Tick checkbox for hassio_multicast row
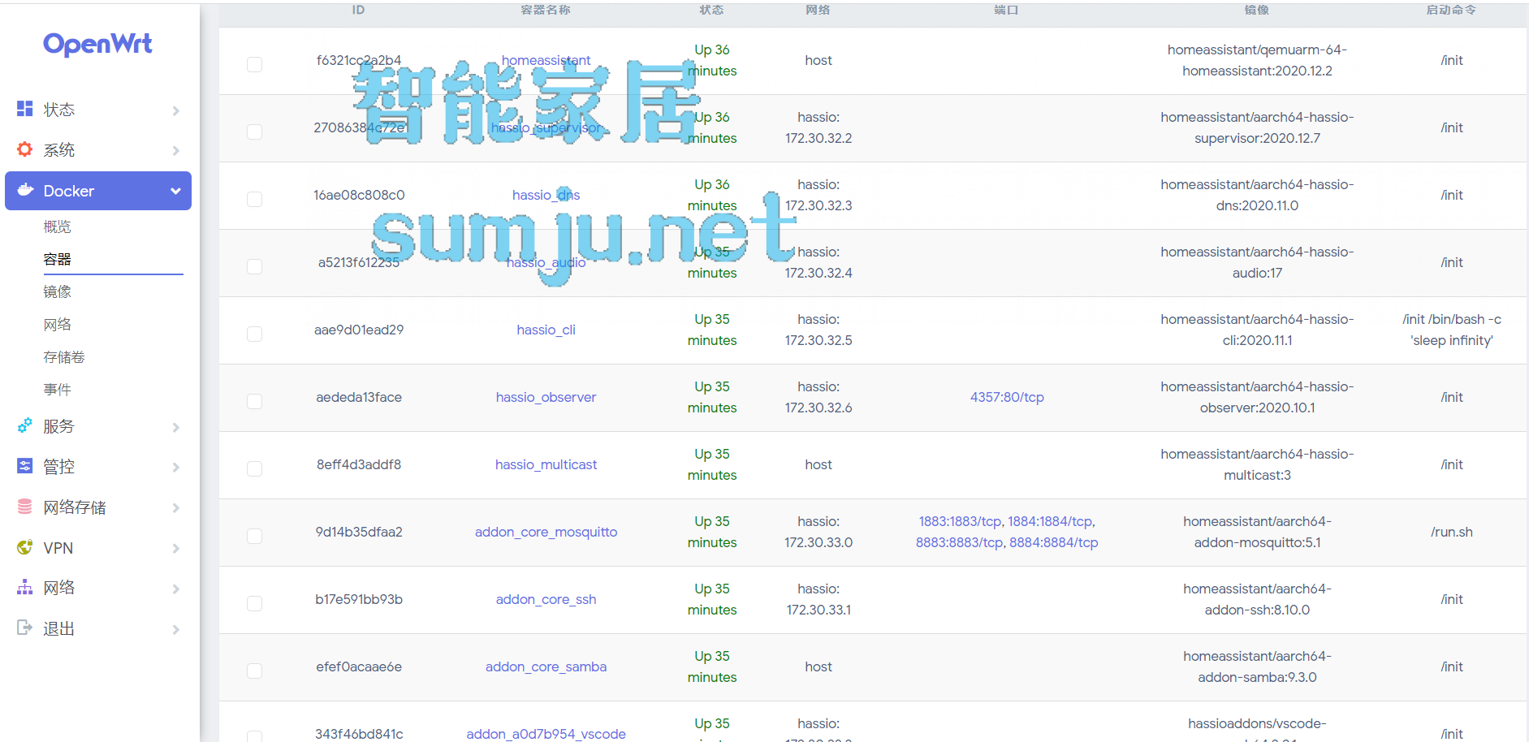Screen dimensions: 1529x742 click(254, 468)
